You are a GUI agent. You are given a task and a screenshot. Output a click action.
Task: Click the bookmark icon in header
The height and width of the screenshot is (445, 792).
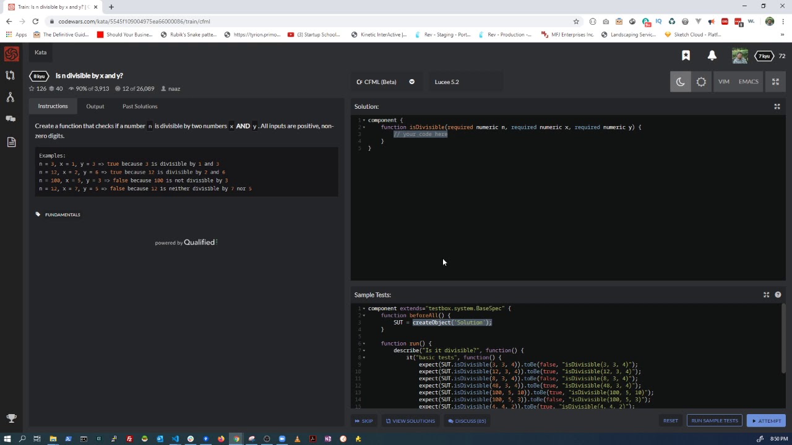[x=686, y=56]
